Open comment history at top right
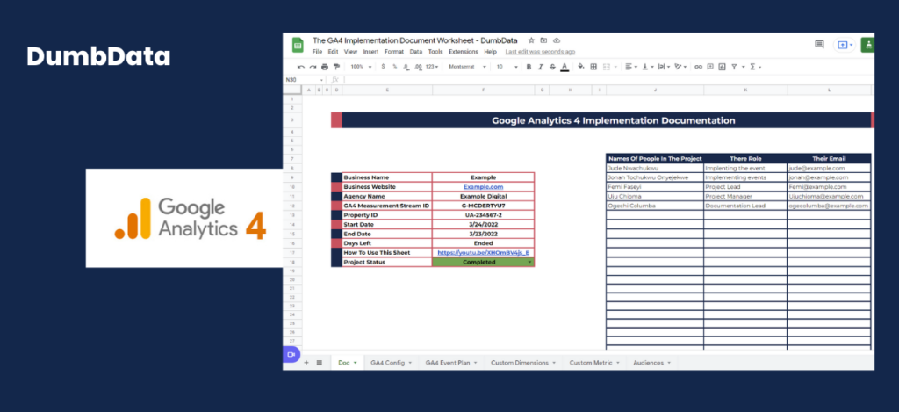The image size is (899, 412). (x=819, y=44)
